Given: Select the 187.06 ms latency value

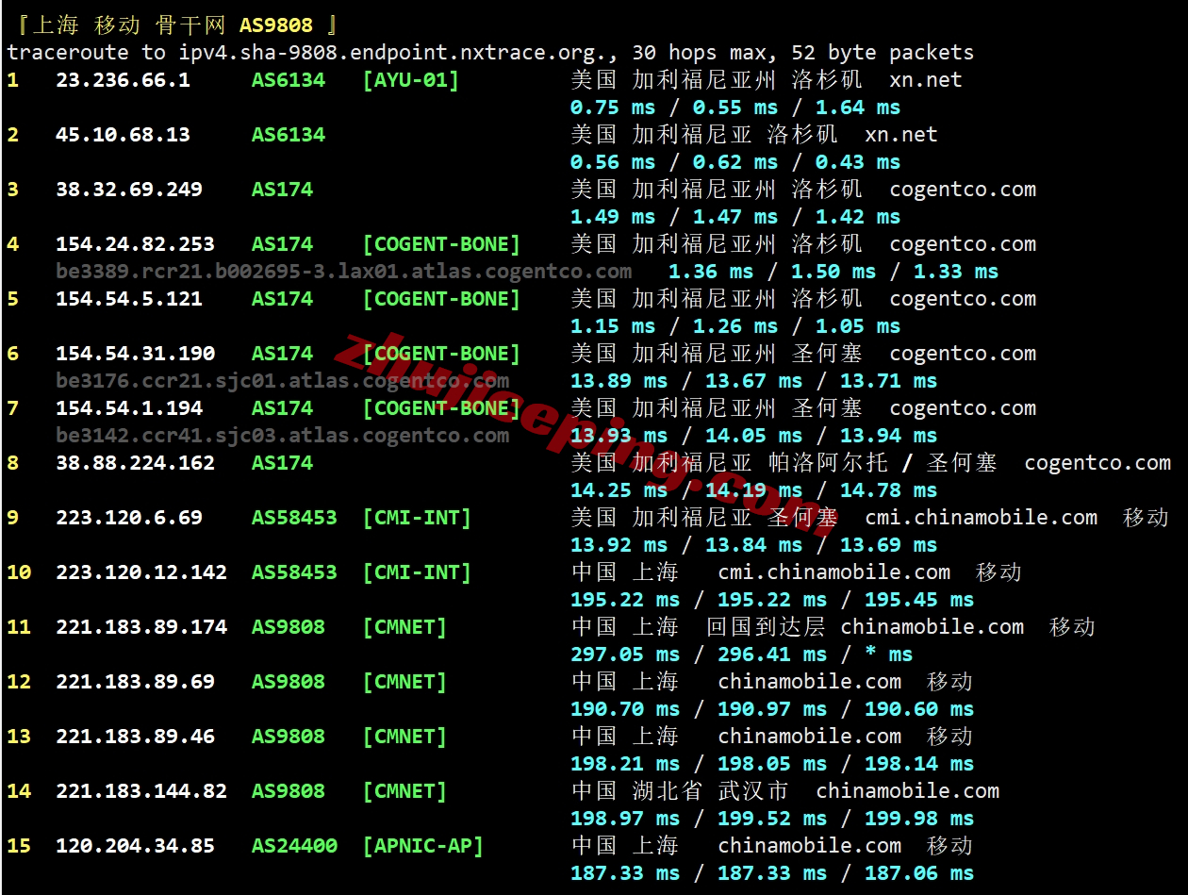Looking at the screenshot, I should point(919,873).
